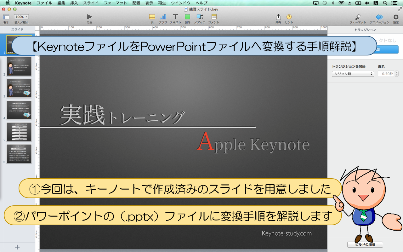The image size is (403, 252).
Task: Select slide 2 thumbnail
Action: point(19,66)
